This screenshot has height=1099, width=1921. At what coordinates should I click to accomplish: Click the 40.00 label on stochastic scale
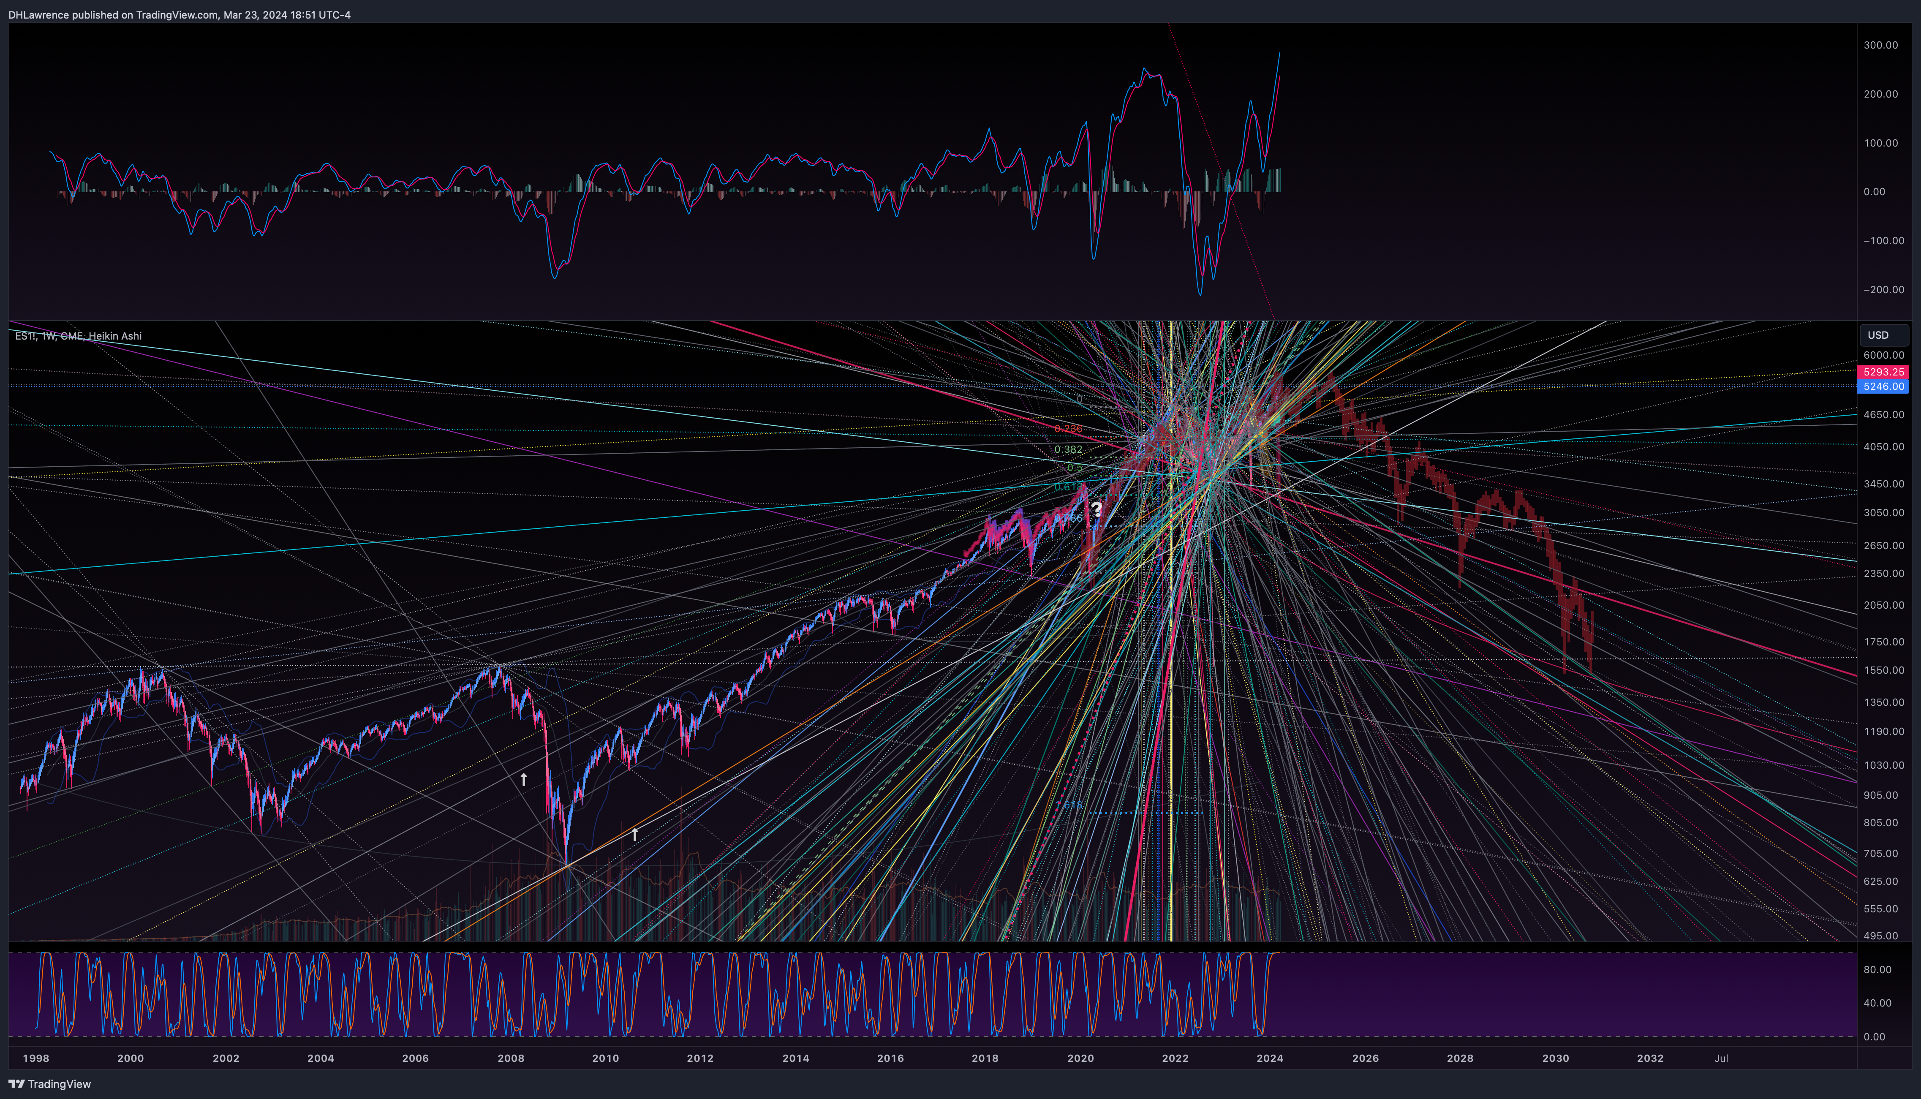pos(1877,1003)
